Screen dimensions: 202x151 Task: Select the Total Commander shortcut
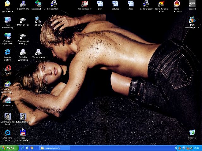[x=23, y=133]
